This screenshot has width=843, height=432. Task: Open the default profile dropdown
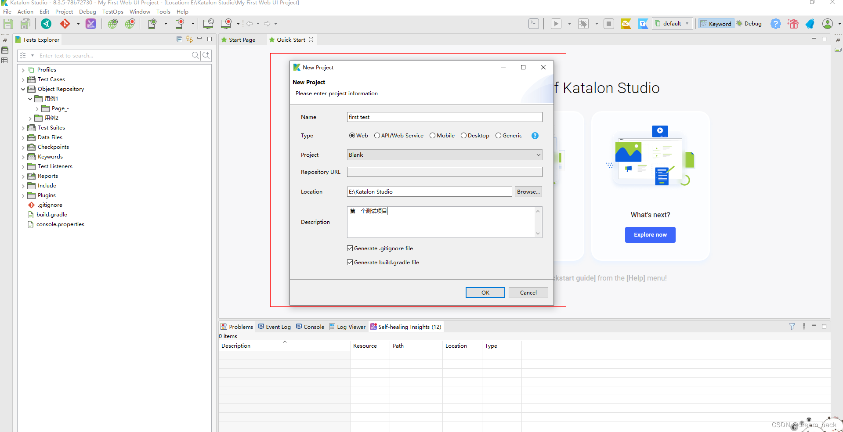[x=673, y=24]
